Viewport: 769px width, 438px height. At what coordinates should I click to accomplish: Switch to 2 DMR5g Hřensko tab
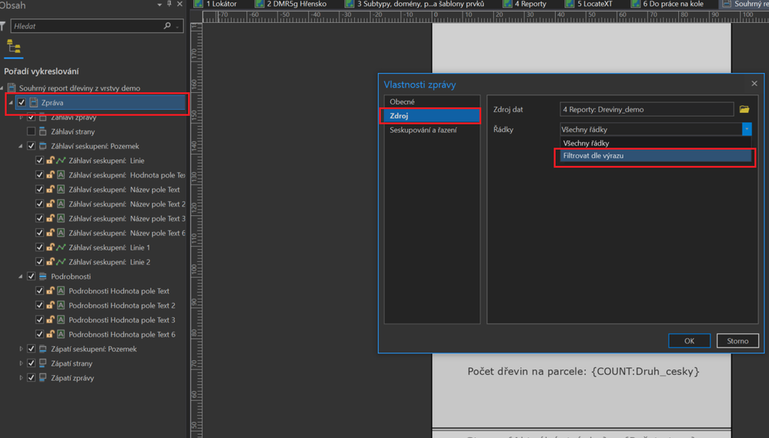point(291,4)
